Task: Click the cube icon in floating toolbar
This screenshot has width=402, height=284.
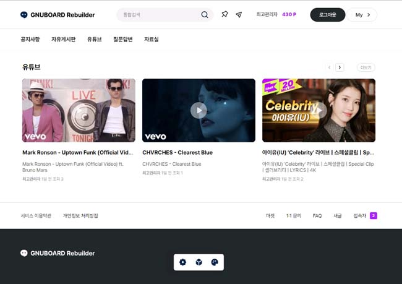Action: pyautogui.click(x=199, y=262)
